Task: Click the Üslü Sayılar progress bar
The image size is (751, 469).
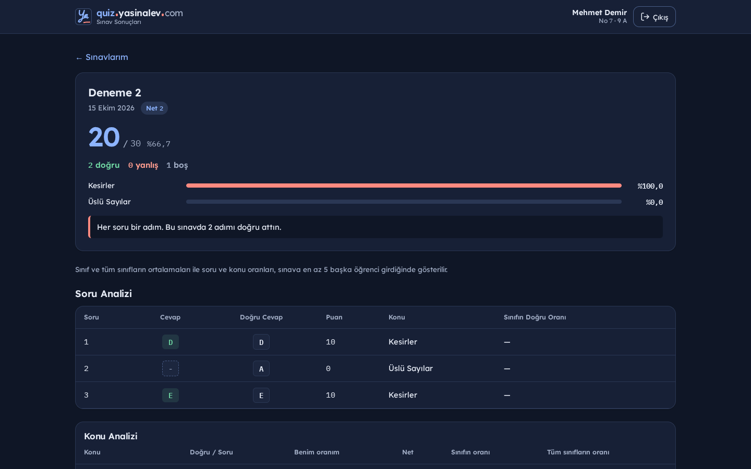Action: [404, 202]
